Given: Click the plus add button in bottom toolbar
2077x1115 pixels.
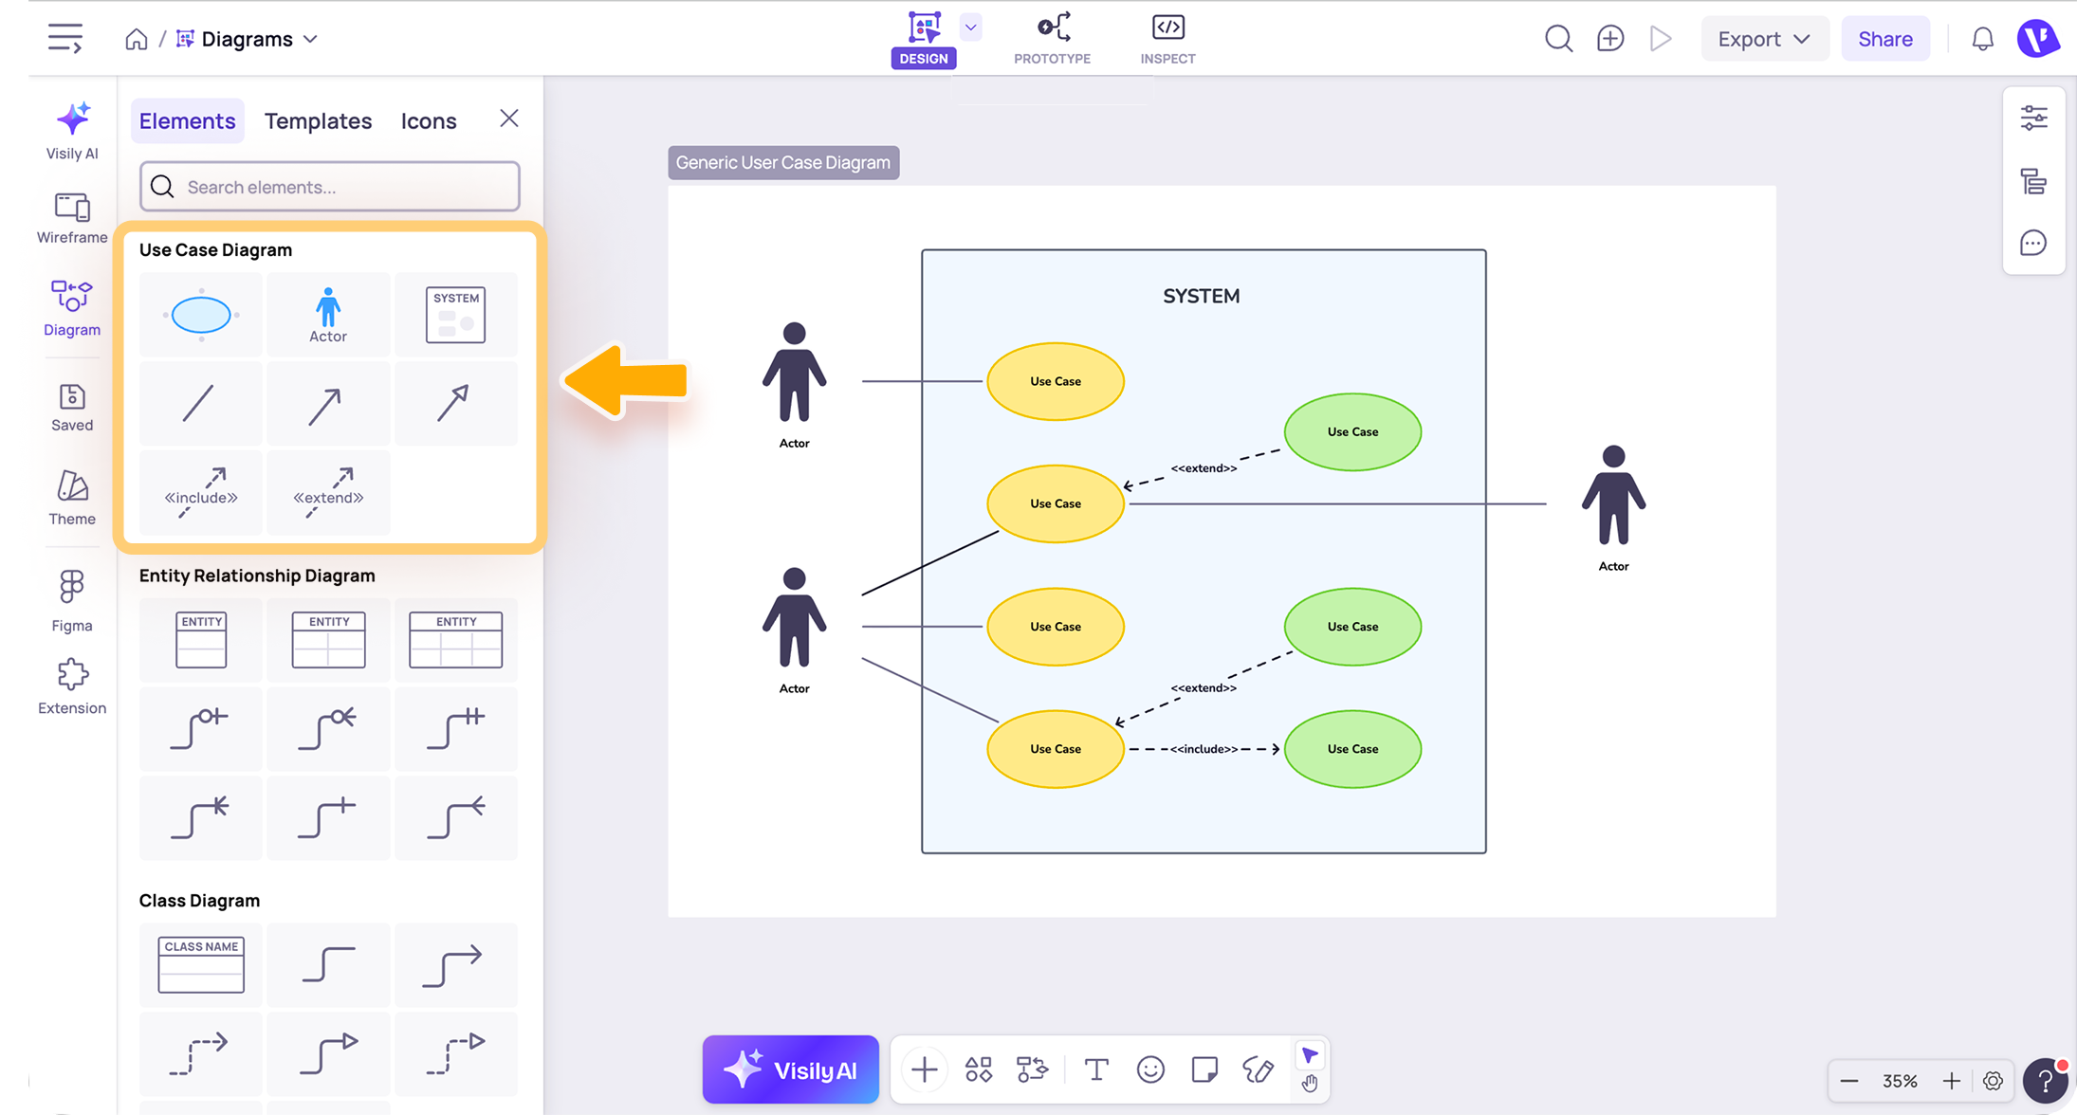Looking at the screenshot, I should coord(925,1069).
